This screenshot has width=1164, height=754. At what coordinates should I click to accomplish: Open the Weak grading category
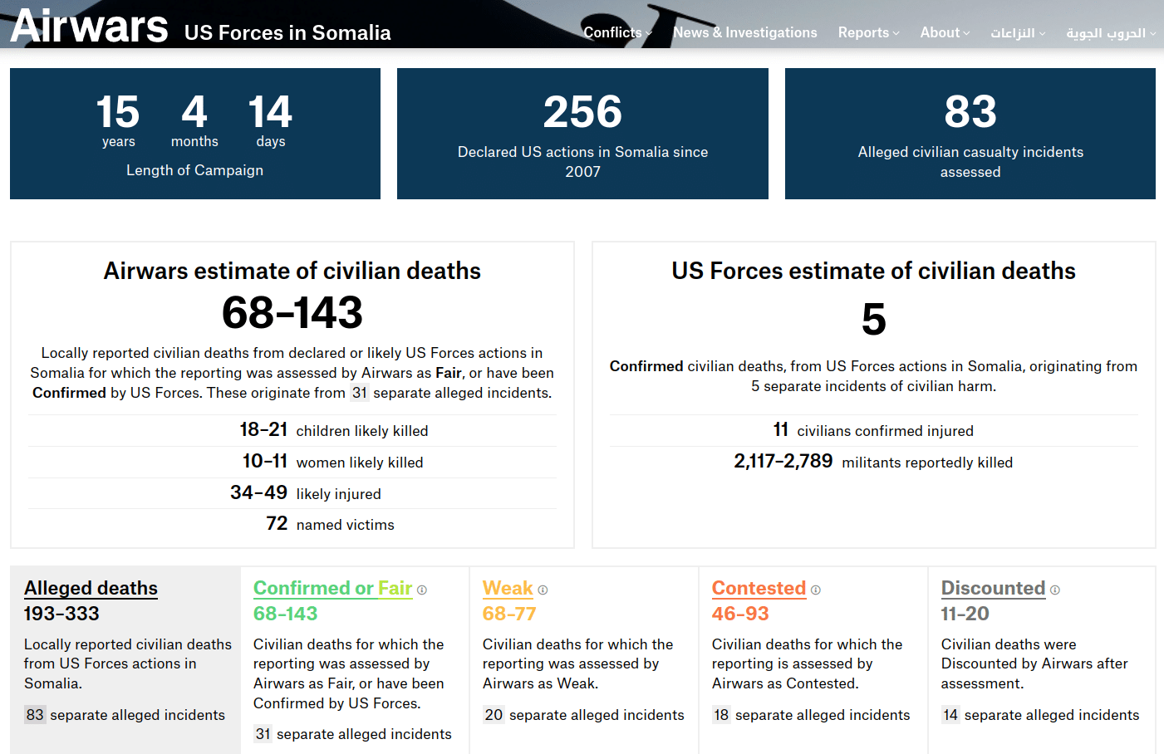point(508,588)
